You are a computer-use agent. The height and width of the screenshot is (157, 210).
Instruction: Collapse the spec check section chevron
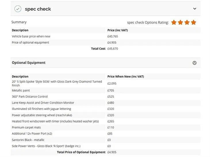click(194, 9)
